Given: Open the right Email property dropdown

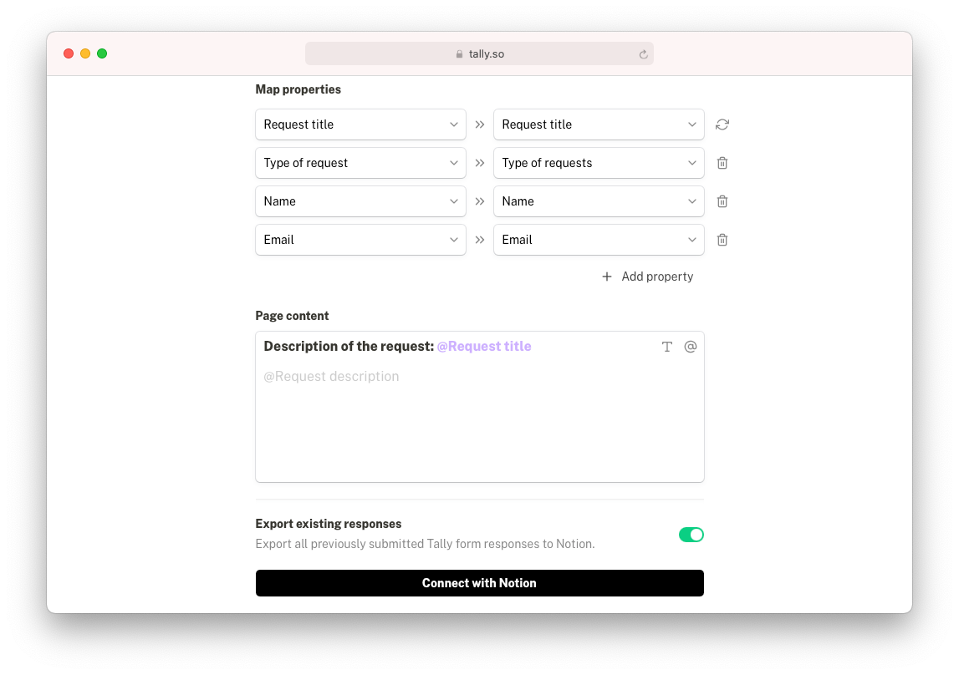Looking at the screenshot, I should pos(599,240).
